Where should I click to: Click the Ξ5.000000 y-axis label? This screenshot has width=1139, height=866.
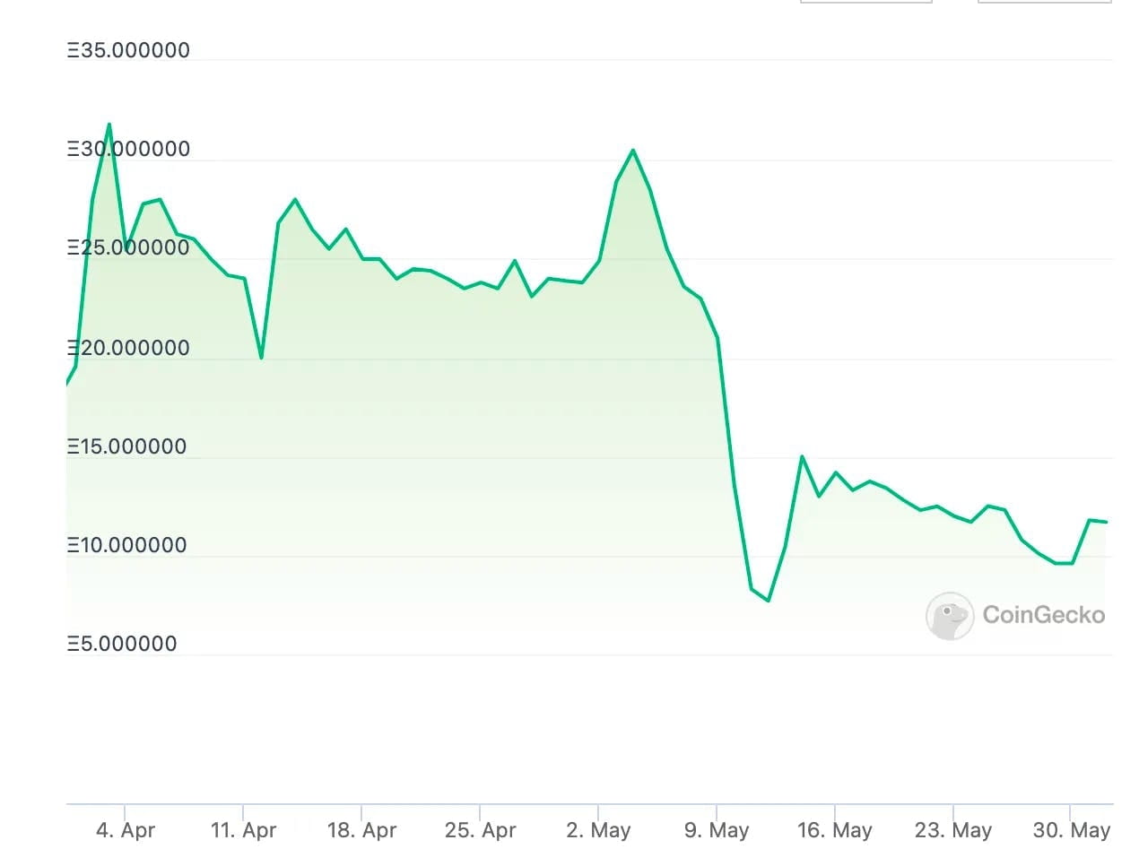pos(122,644)
